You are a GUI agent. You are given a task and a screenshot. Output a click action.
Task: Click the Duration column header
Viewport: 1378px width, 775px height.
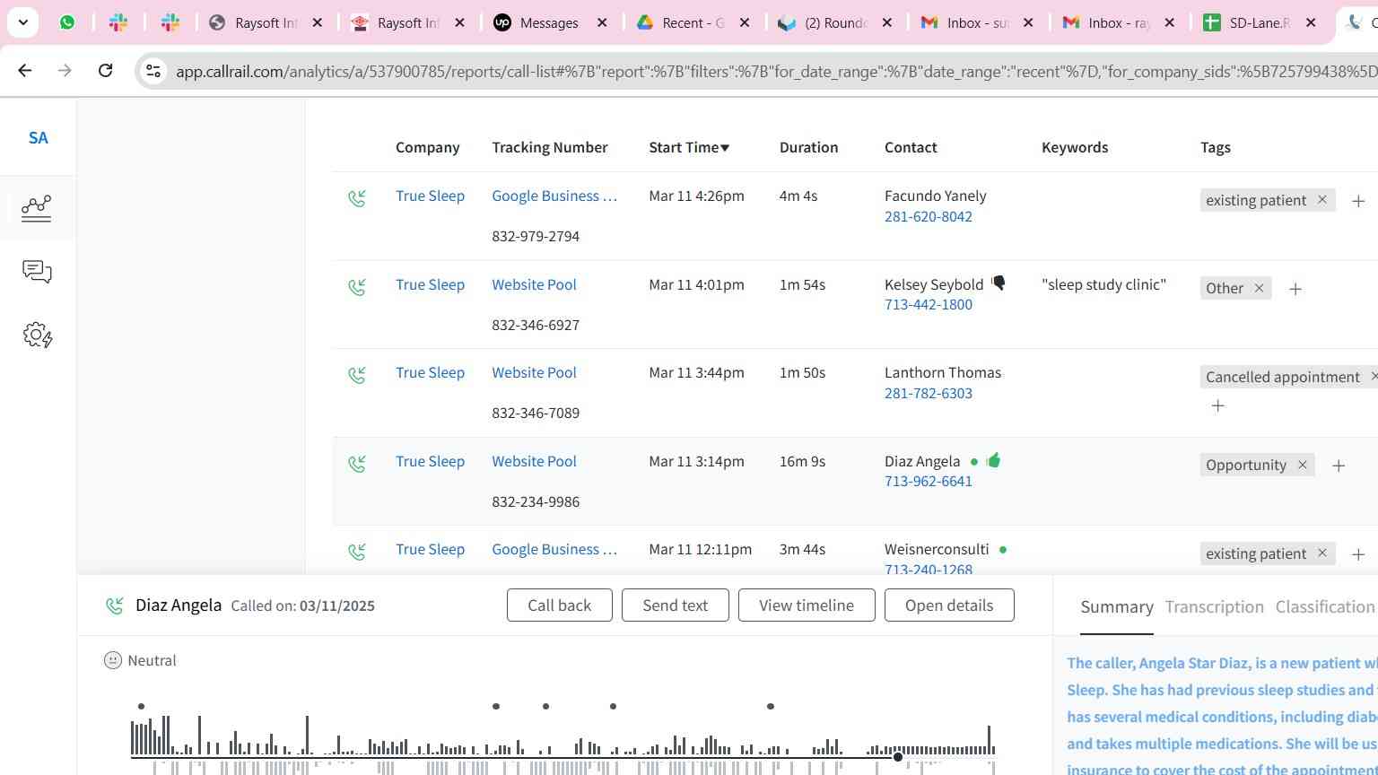(x=808, y=147)
